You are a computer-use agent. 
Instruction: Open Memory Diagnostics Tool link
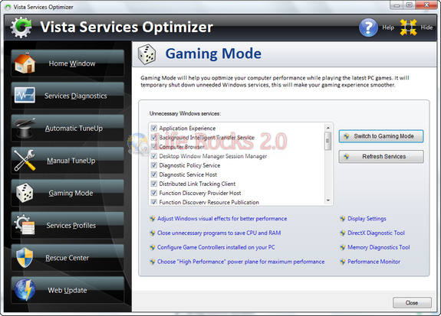[379, 247]
